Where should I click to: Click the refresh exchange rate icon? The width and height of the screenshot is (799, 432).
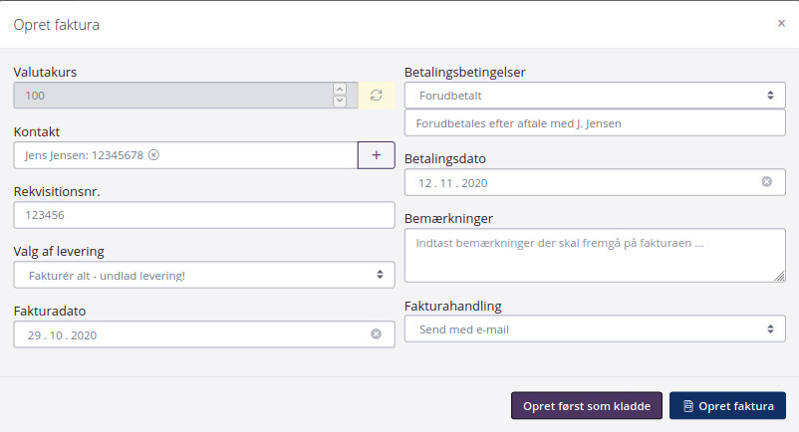click(x=376, y=96)
